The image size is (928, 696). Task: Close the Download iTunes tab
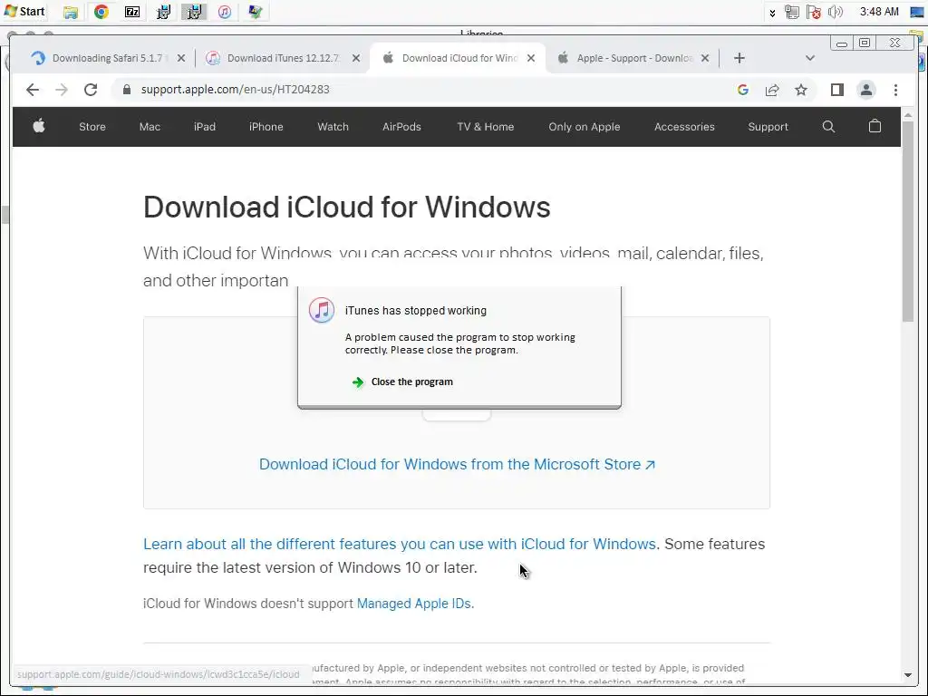[x=355, y=58]
